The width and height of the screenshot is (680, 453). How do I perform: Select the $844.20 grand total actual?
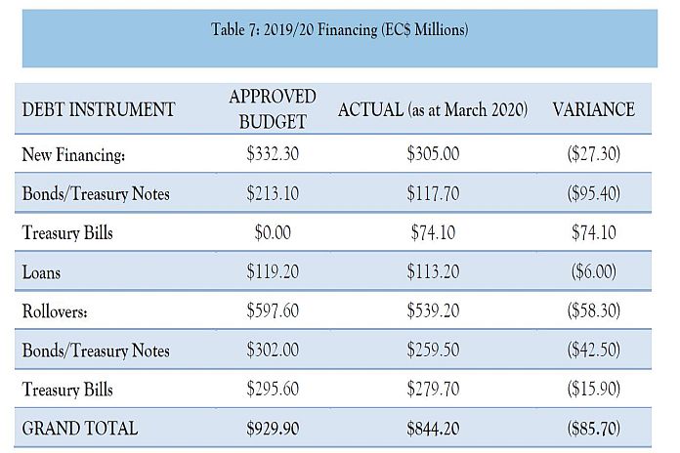pyautogui.click(x=433, y=429)
